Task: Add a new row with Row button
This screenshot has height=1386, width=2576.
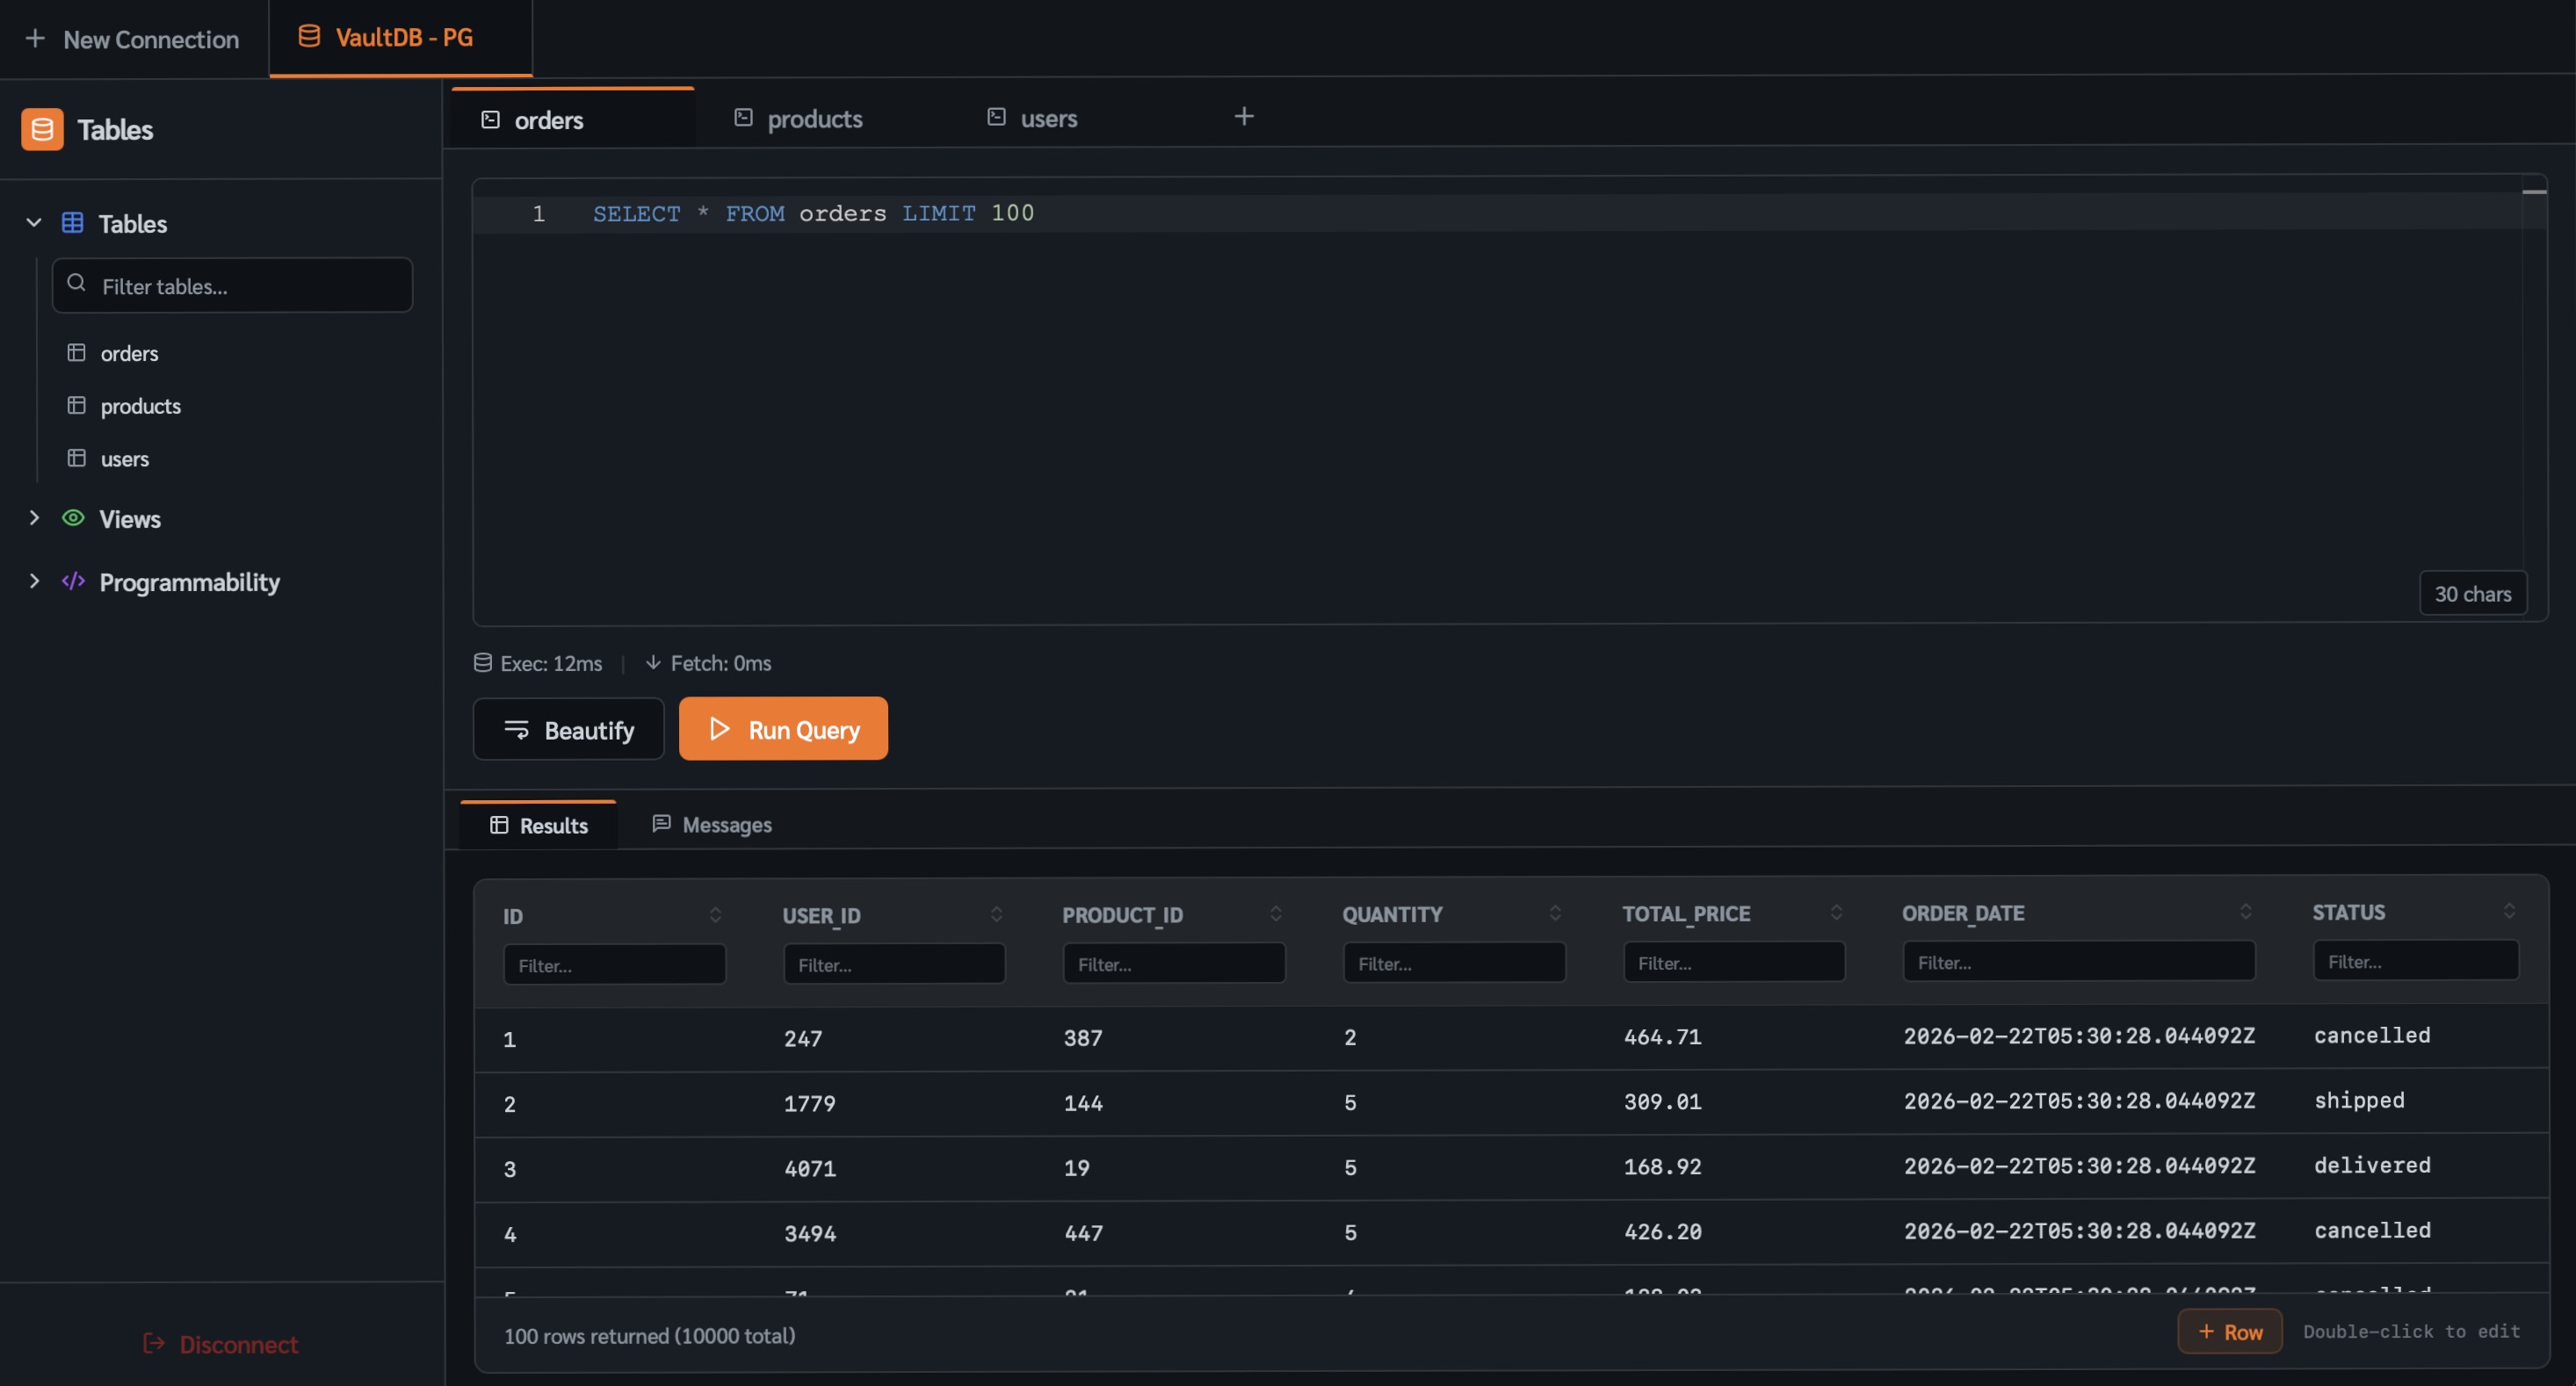Action: point(2229,1331)
